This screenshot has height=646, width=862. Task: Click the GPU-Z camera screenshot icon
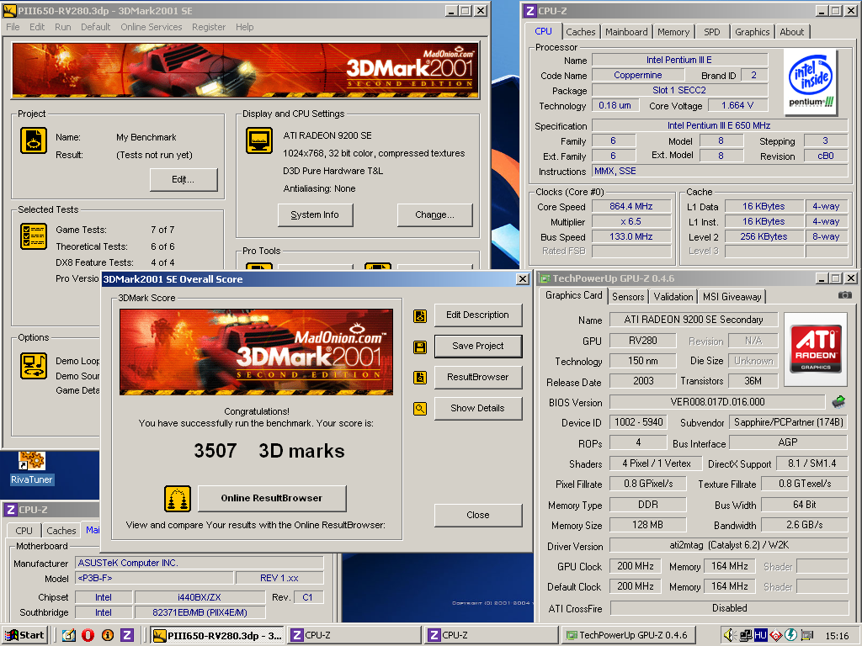[x=845, y=295]
